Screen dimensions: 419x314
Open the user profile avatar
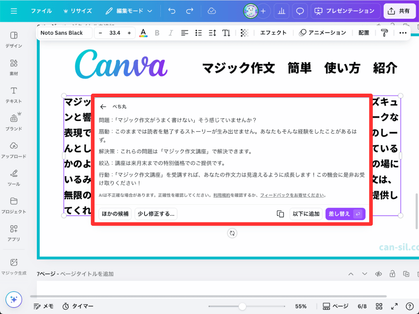point(251,11)
